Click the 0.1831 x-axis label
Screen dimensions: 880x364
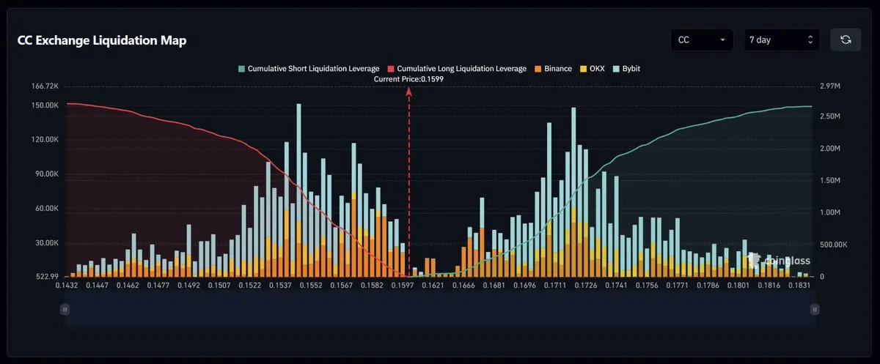pos(800,286)
